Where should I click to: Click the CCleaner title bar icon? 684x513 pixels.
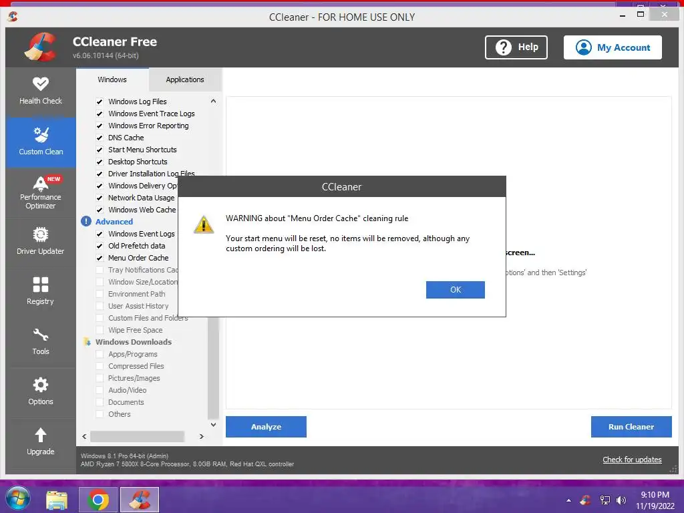point(13,17)
